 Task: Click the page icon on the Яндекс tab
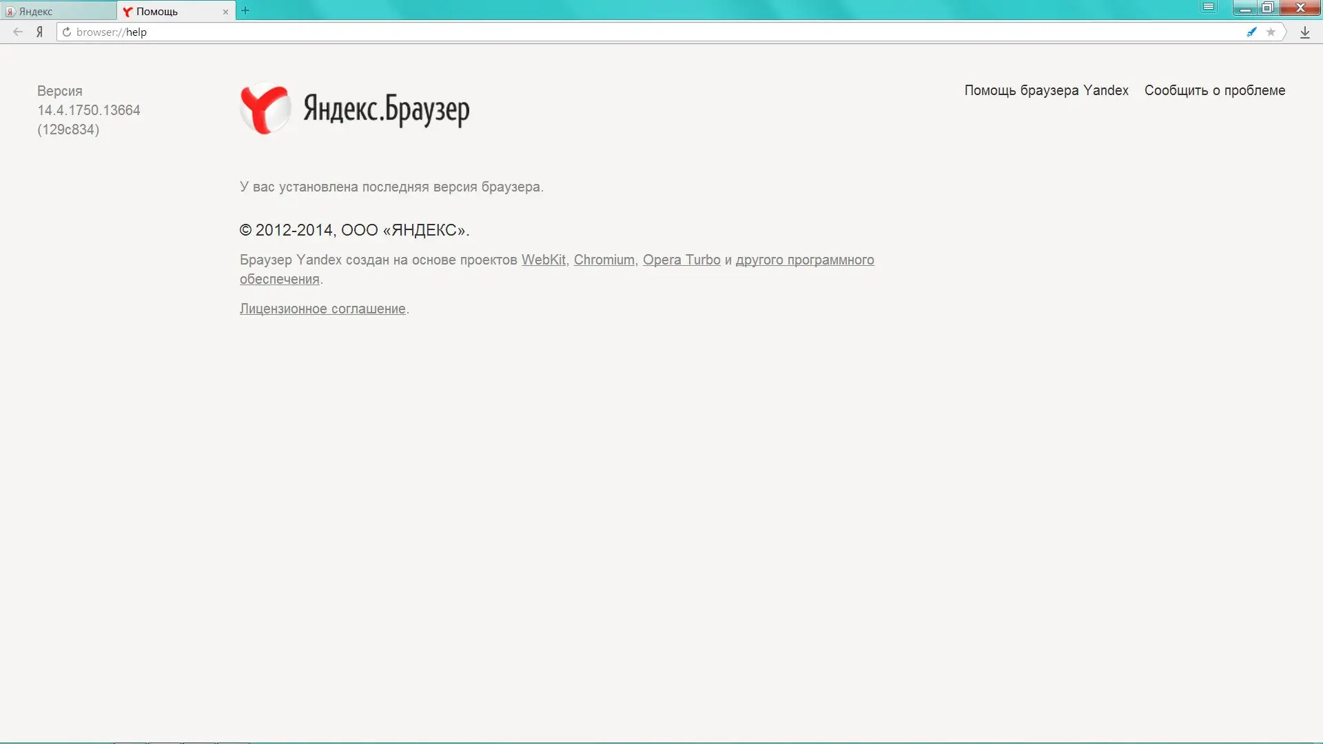[10, 11]
